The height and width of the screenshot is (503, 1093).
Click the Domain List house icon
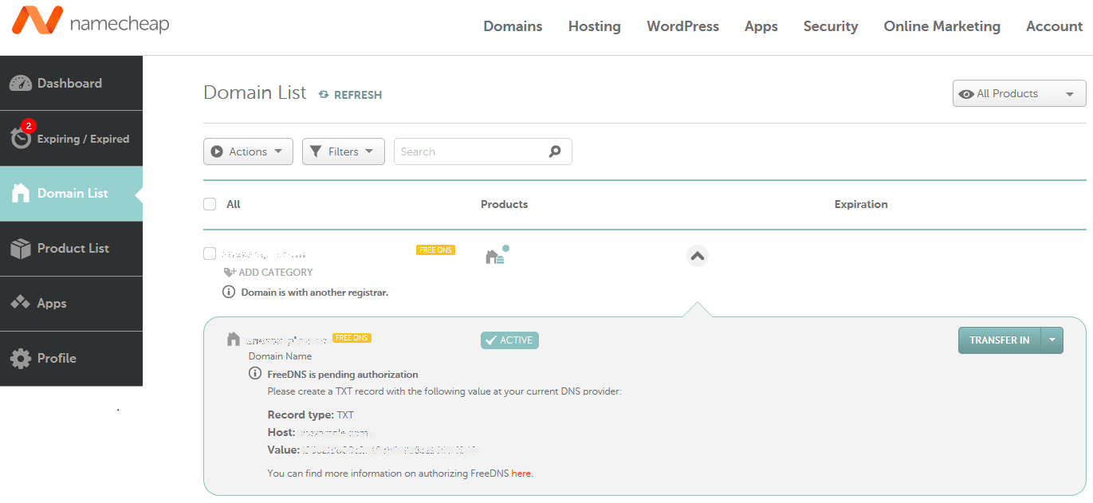pos(22,193)
